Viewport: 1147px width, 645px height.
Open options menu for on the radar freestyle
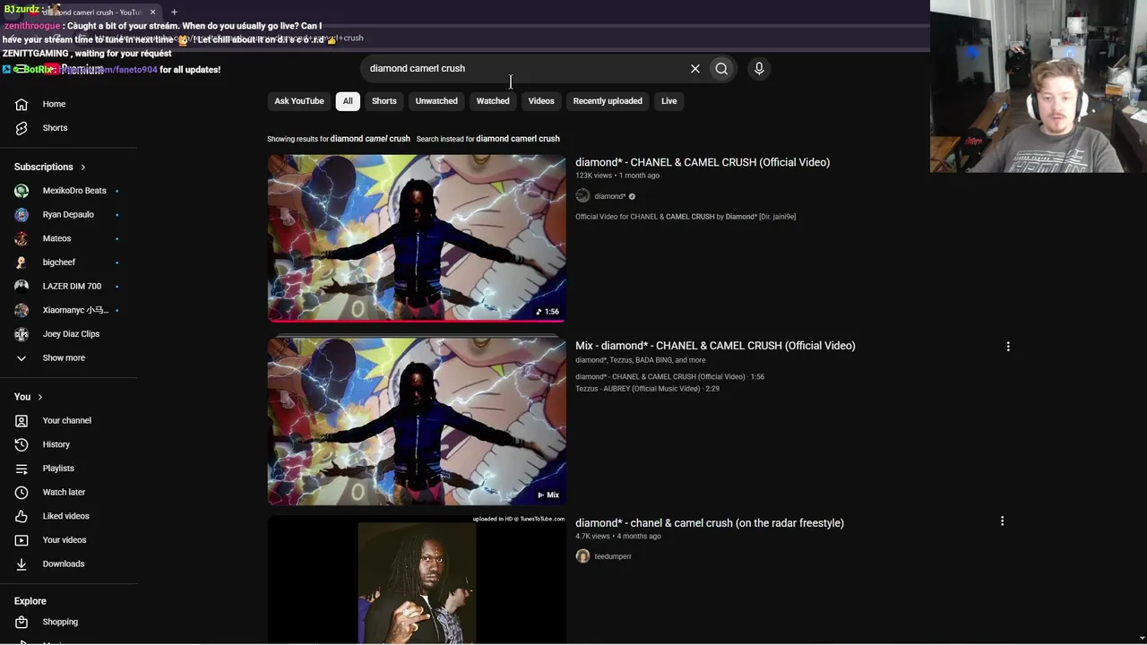tap(1002, 520)
